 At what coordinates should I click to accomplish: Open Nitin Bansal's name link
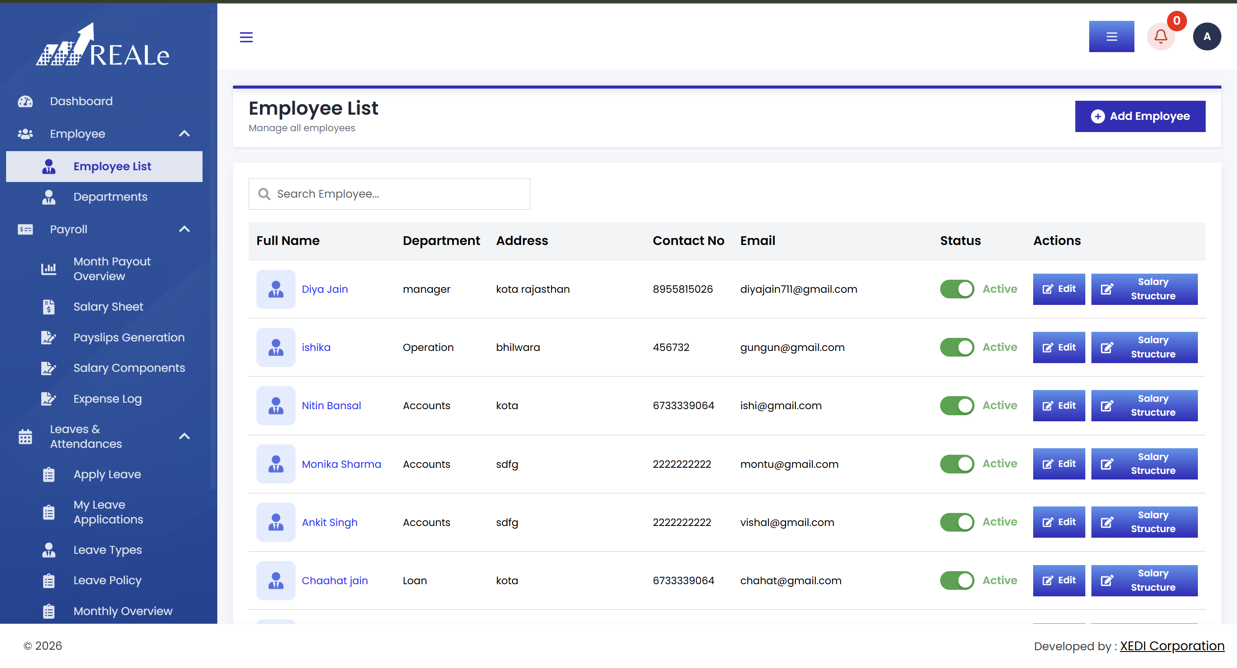[x=331, y=406]
